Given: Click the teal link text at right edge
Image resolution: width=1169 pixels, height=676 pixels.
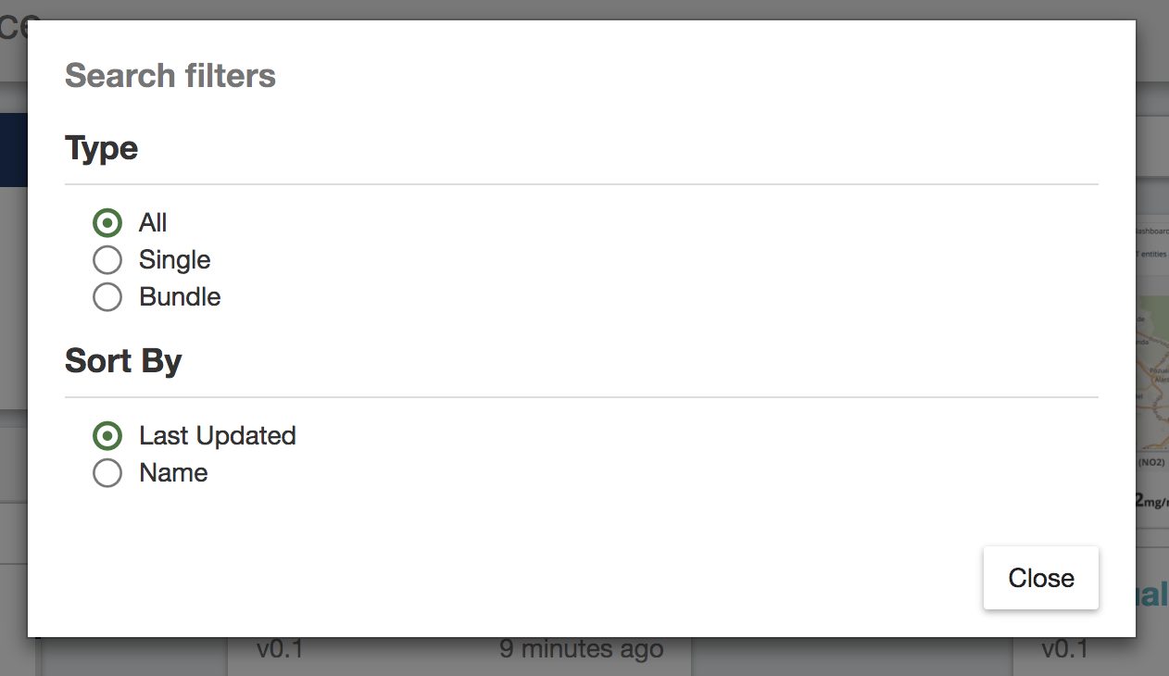Looking at the screenshot, I should (1152, 595).
